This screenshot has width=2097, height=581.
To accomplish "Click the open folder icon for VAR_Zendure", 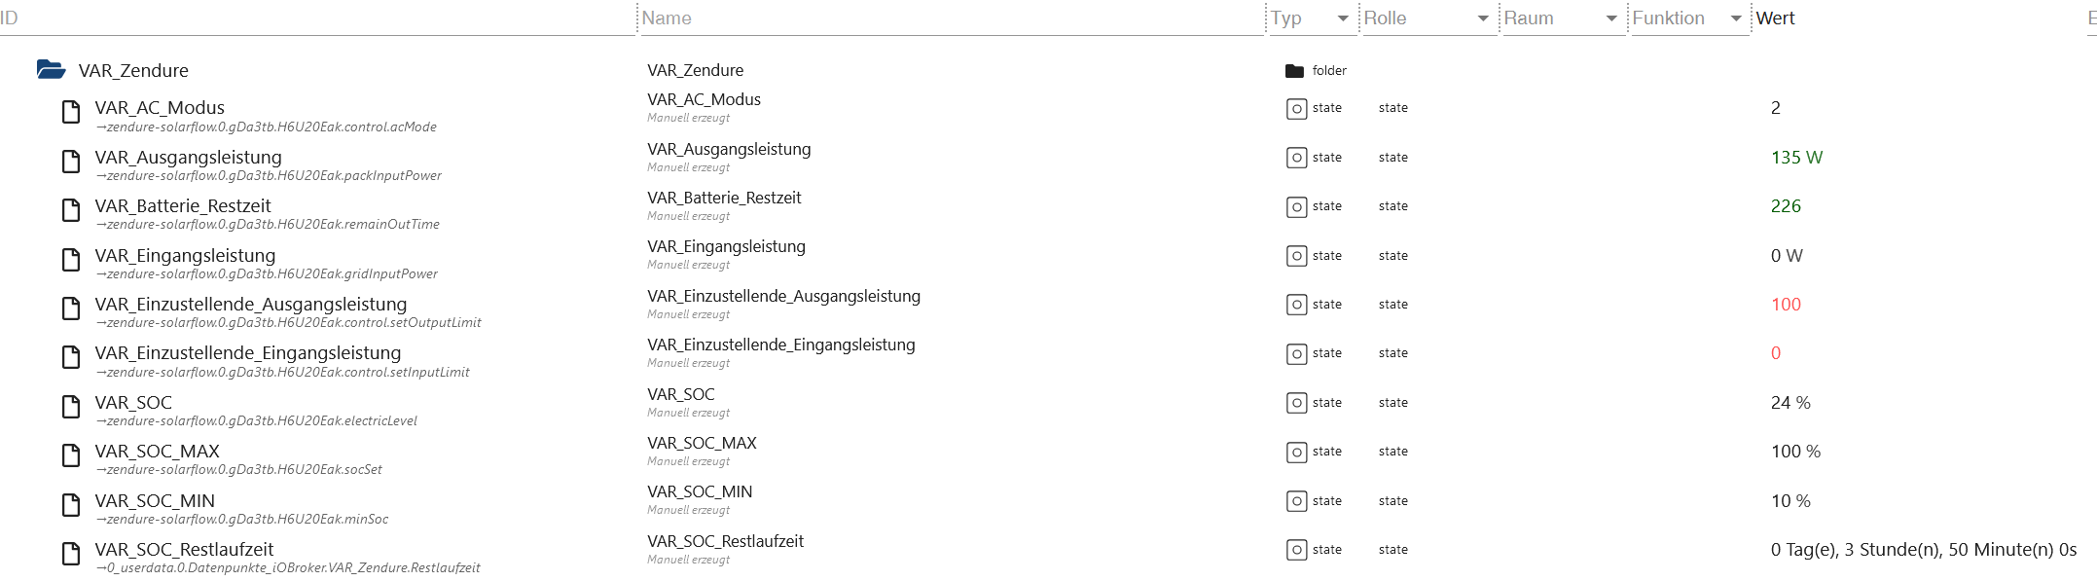I will 51,70.
